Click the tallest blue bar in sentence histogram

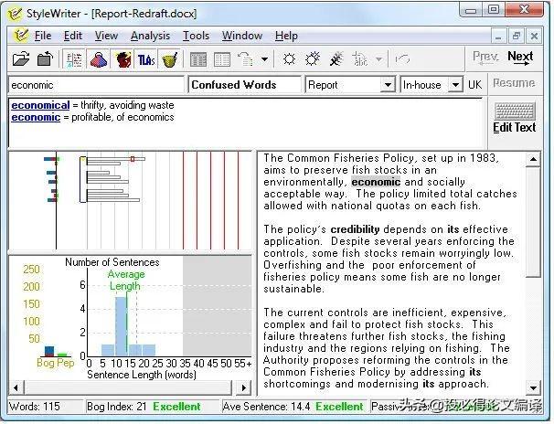coord(121,326)
